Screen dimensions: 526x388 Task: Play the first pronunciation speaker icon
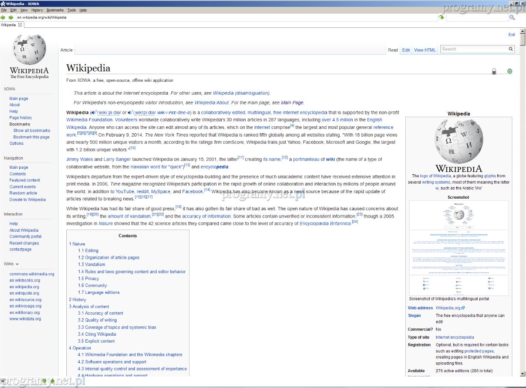[93, 113]
